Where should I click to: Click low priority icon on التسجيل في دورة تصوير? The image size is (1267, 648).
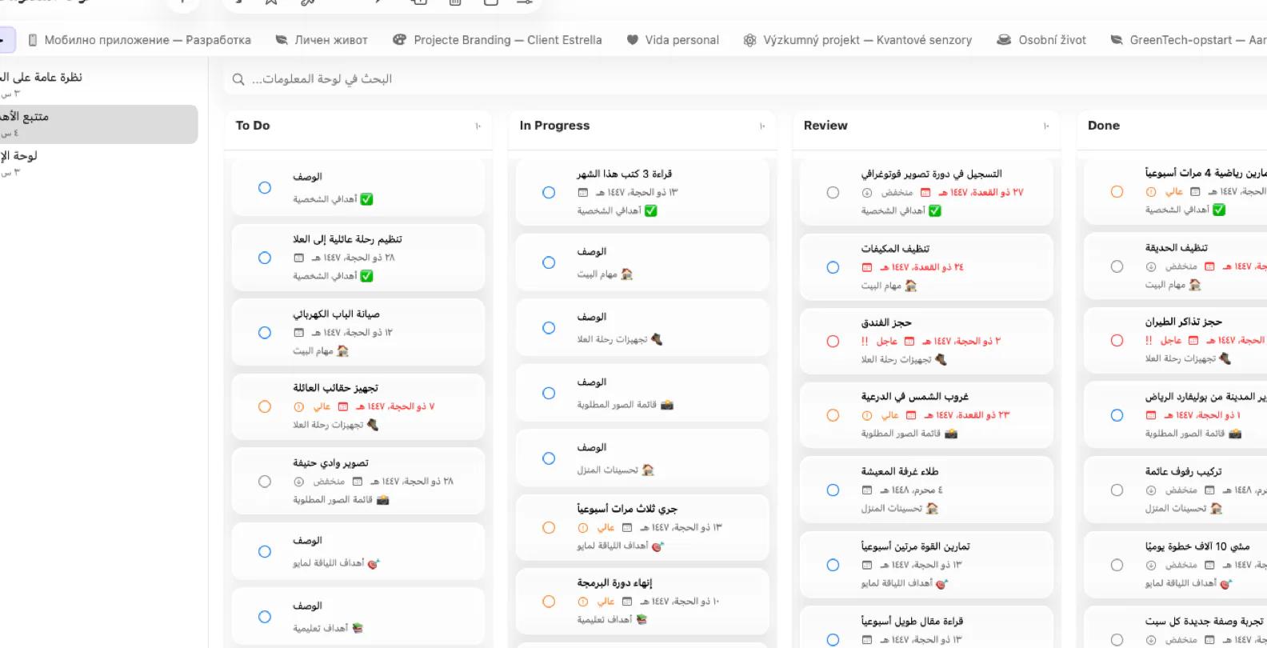(867, 193)
